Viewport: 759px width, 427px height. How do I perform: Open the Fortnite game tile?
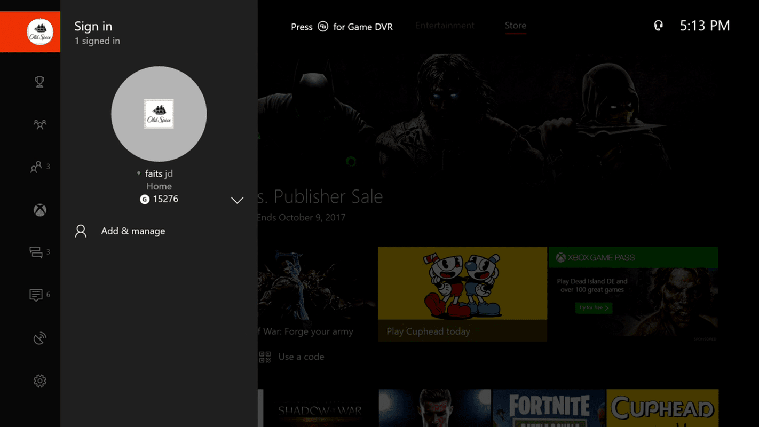(x=549, y=408)
